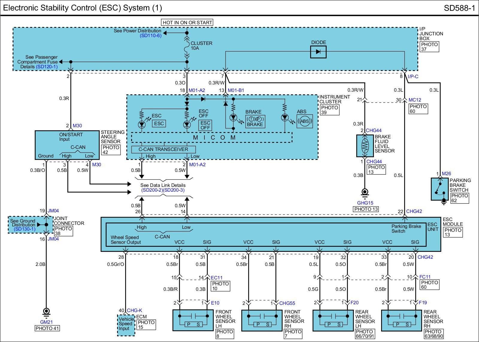Image resolution: width=479 pixels, height=342 pixels.
Task: Click the GM21 ground symbol
Action: (46, 311)
